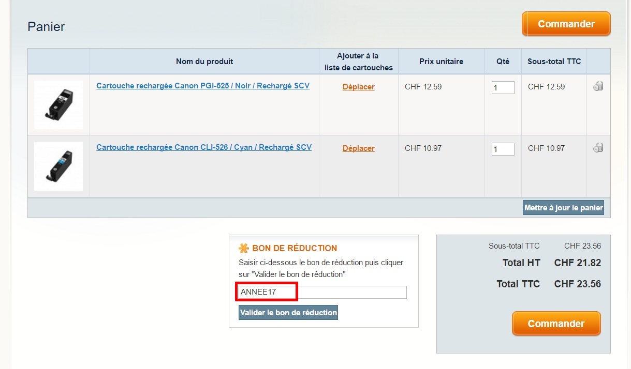Screen dimensions: 631x369
Task: Open the cyan CLI-526 cartridge thumbnail
Action: pyautogui.click(x=58, y=166)
